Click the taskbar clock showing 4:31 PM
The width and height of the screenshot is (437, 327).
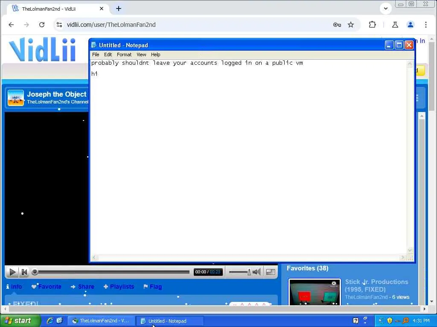coord(421,321)
